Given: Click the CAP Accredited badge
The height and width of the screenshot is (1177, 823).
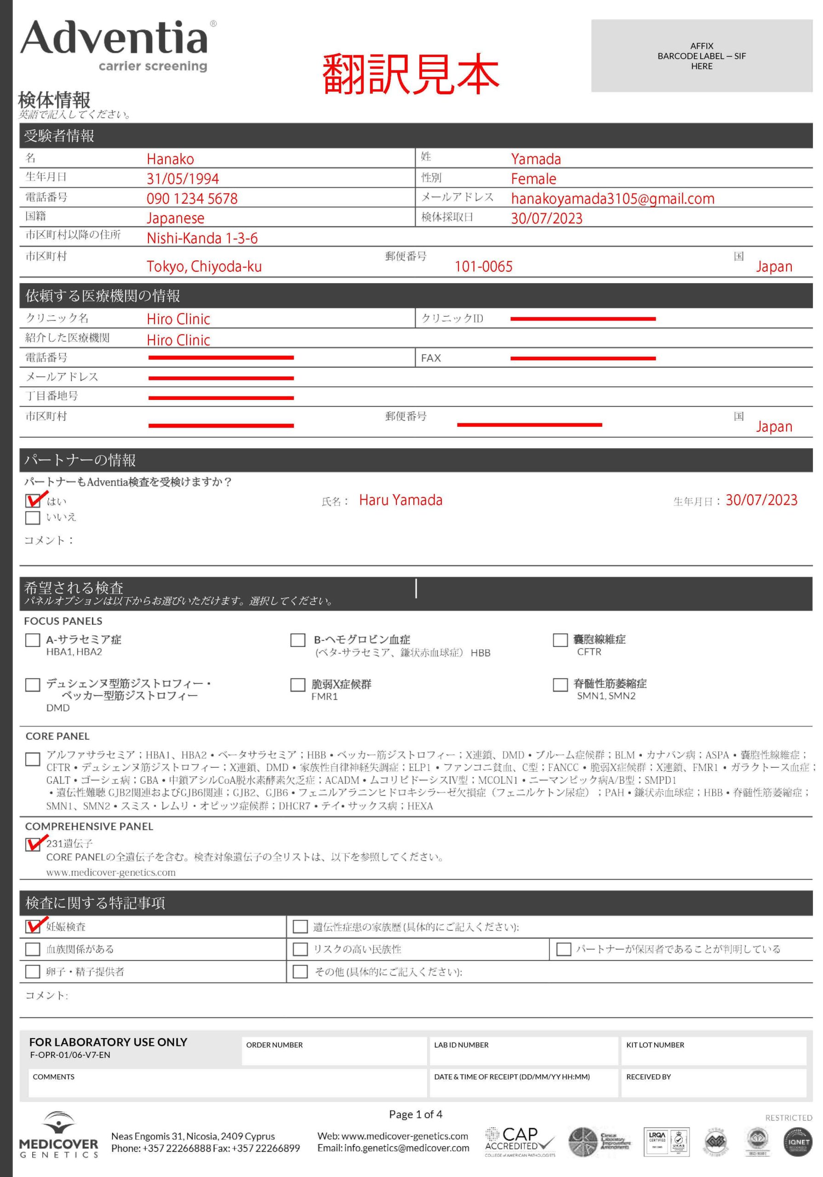Looking at the screenshot, I should (520, 1141).
